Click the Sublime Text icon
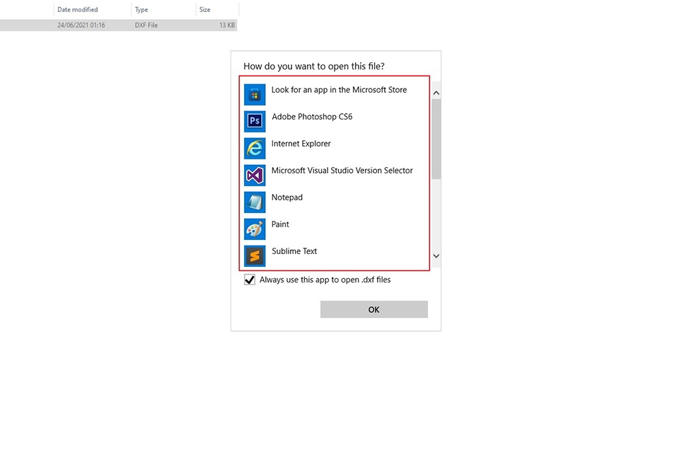The width and height of the screenshot is (679, 453). [x=255, y=256]
